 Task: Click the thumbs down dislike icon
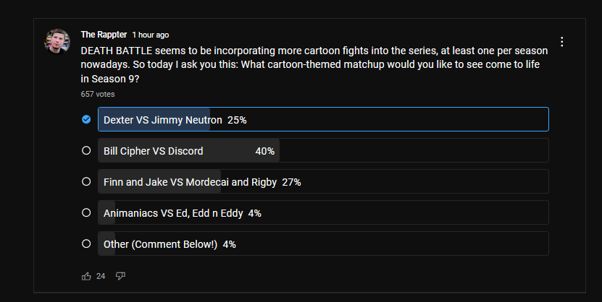click(120, 276)
